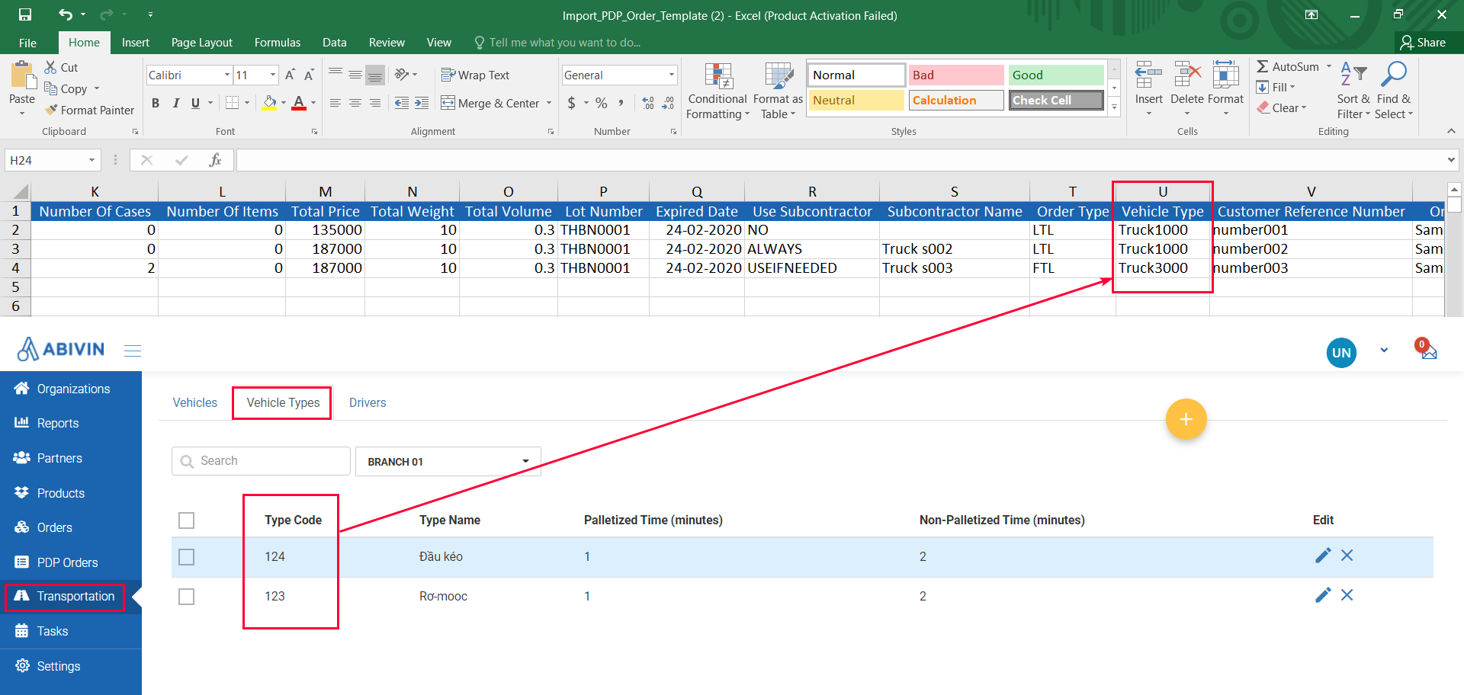Cut the selected cells
The height and width of the screenshot is (695, 1464).
(61, 68)
